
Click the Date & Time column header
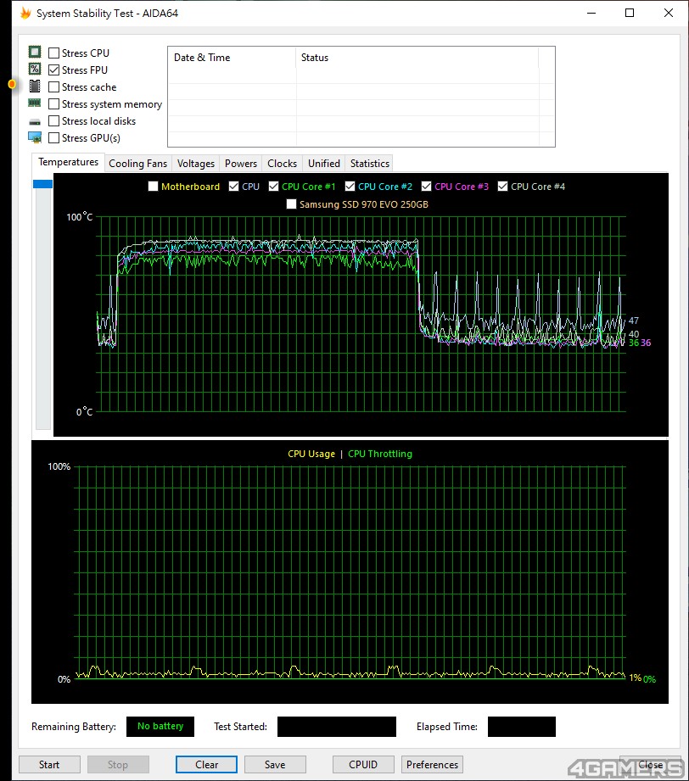232,58
